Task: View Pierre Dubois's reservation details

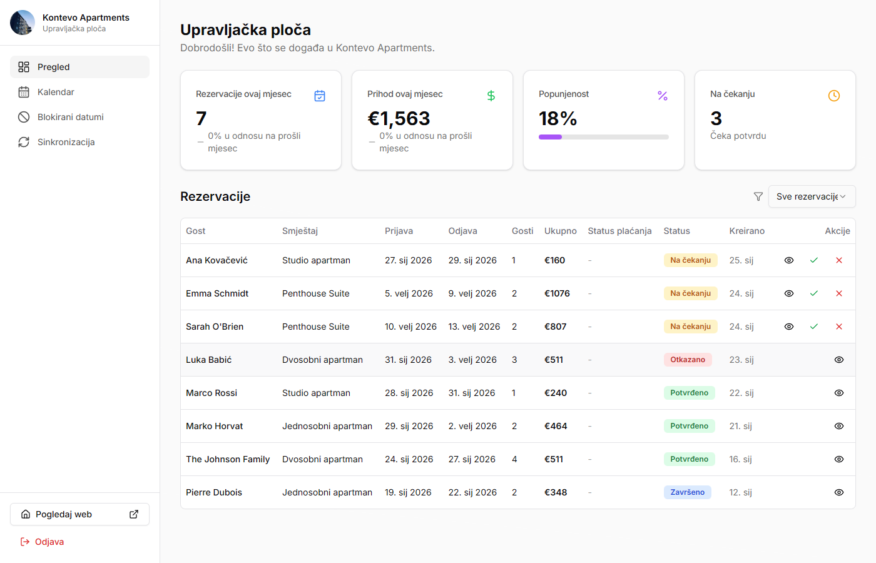Action: point(838,492)
